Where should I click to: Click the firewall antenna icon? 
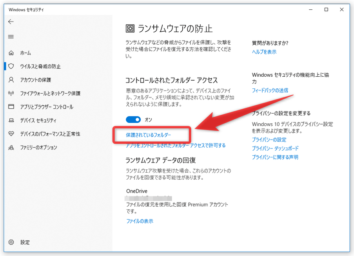click(11, 93)
